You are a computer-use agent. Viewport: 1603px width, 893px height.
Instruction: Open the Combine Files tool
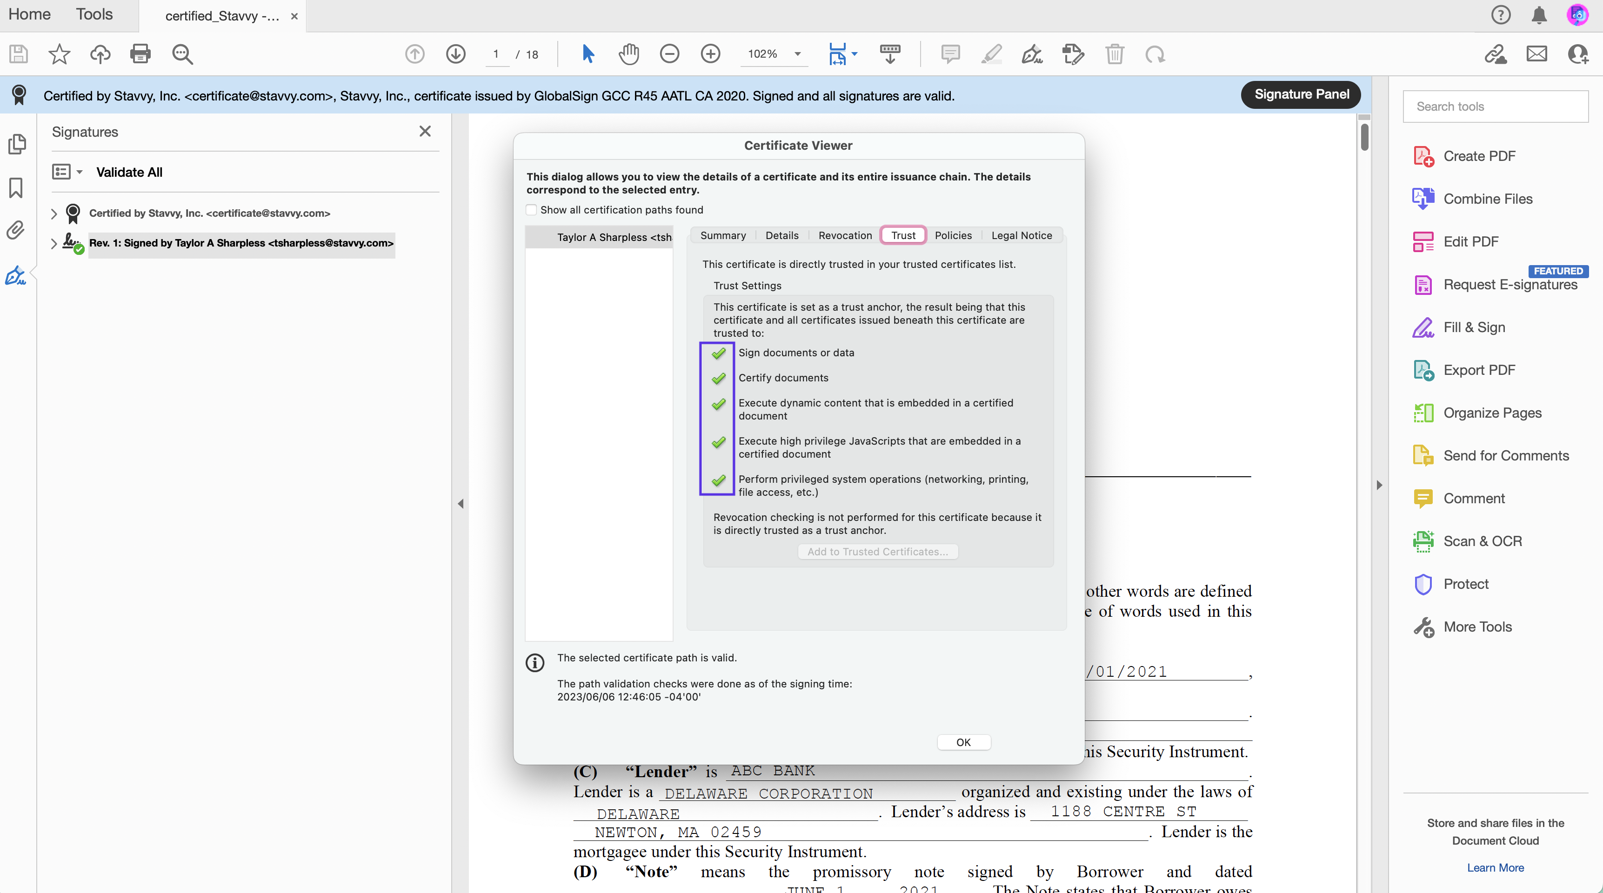click(x=1473, y=199)
